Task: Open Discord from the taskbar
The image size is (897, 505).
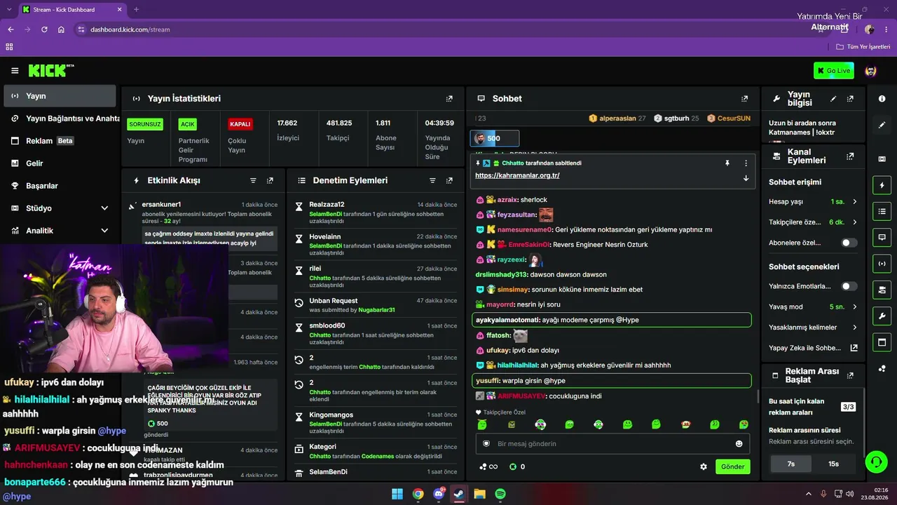Action: point(439,494)
